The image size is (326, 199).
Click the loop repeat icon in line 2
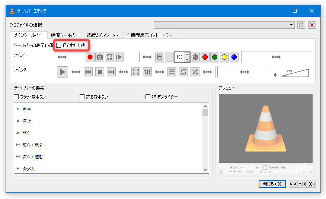183,72
